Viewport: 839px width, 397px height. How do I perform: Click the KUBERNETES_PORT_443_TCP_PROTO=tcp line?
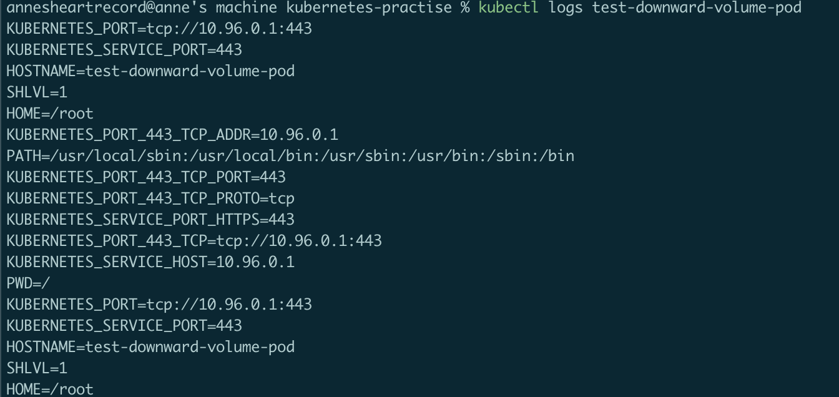150,198
